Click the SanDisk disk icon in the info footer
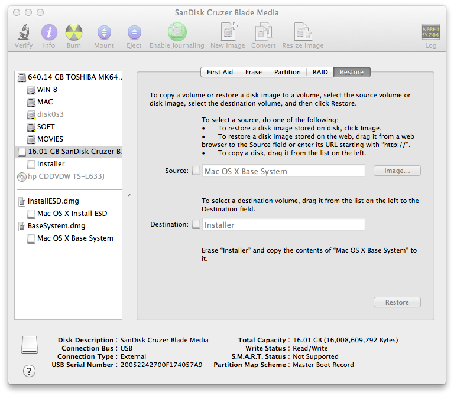Viewport: 454px width, 396px height. 29,345
